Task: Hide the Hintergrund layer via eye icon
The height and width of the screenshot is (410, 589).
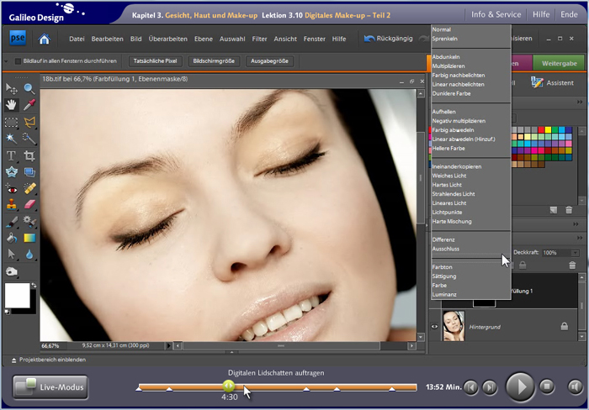Action: tap(436, 327)
